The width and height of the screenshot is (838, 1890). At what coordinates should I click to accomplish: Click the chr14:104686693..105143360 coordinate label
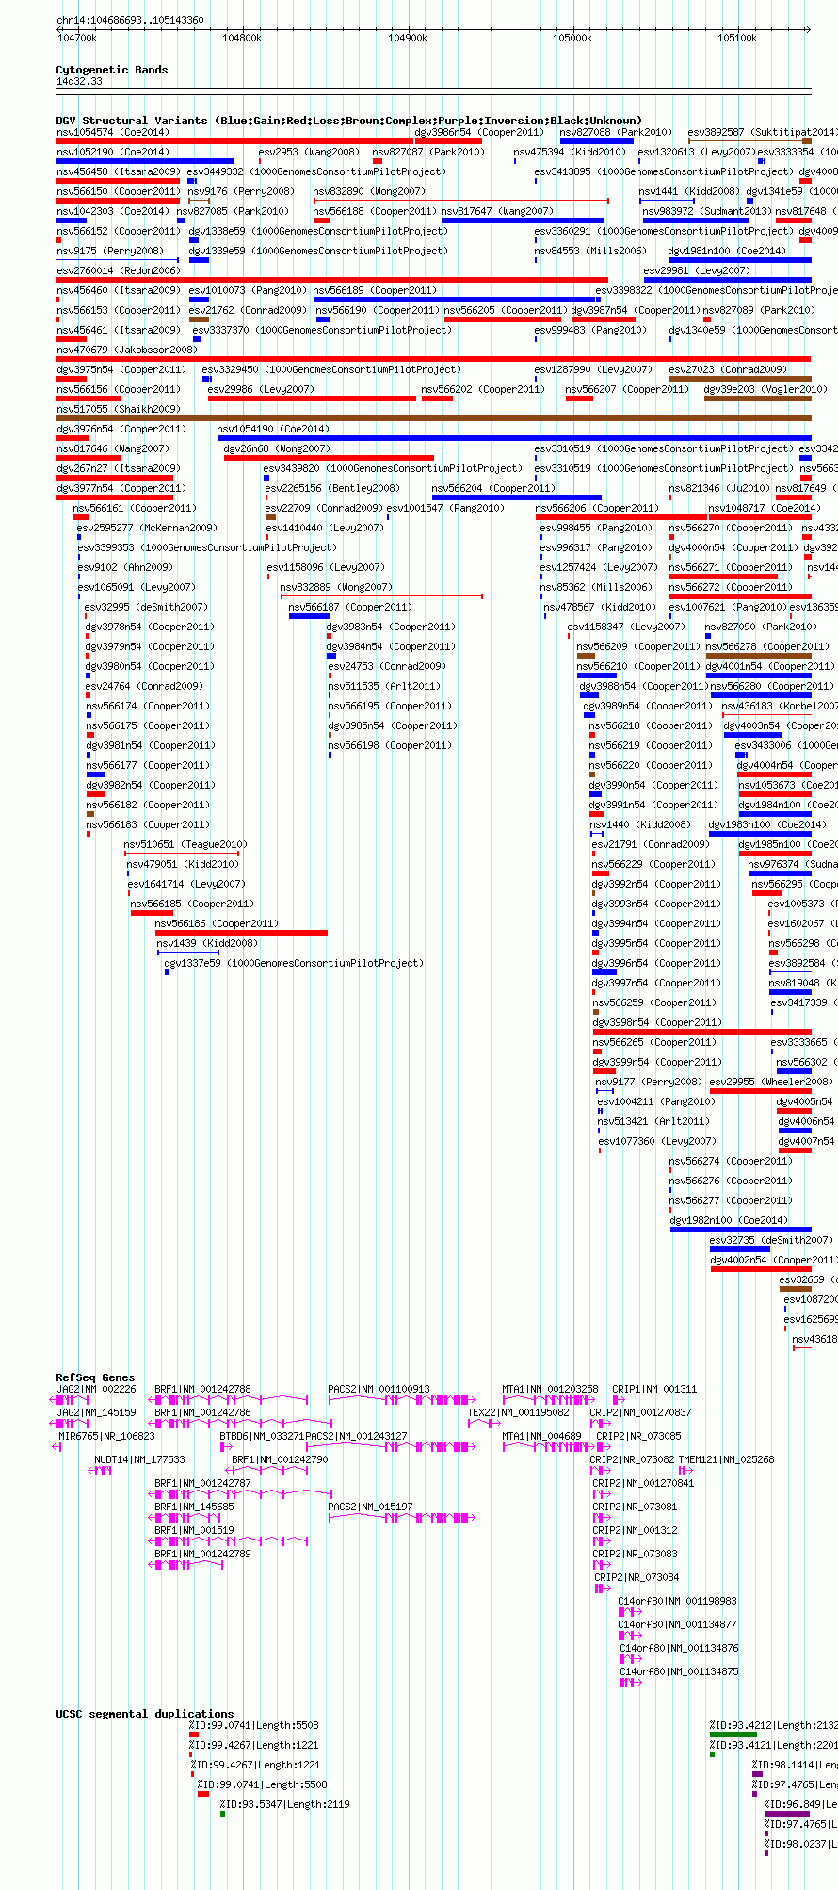pyautogui.click(x=130, y=20)
